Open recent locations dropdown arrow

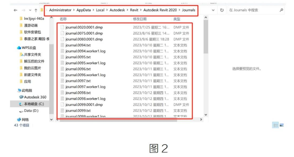click(x=30, y=10)
